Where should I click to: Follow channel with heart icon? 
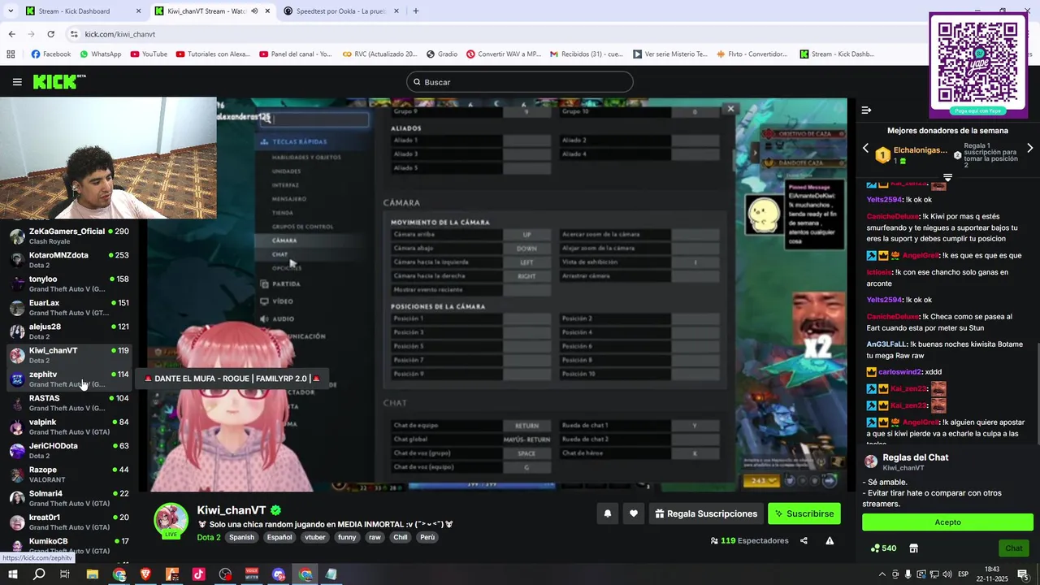634,513
